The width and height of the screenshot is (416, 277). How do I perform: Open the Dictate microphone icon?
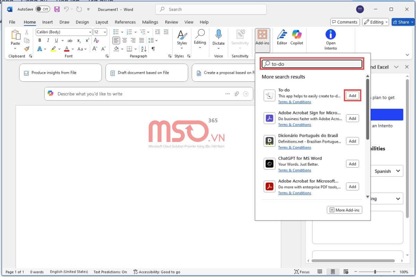point(218,35)
